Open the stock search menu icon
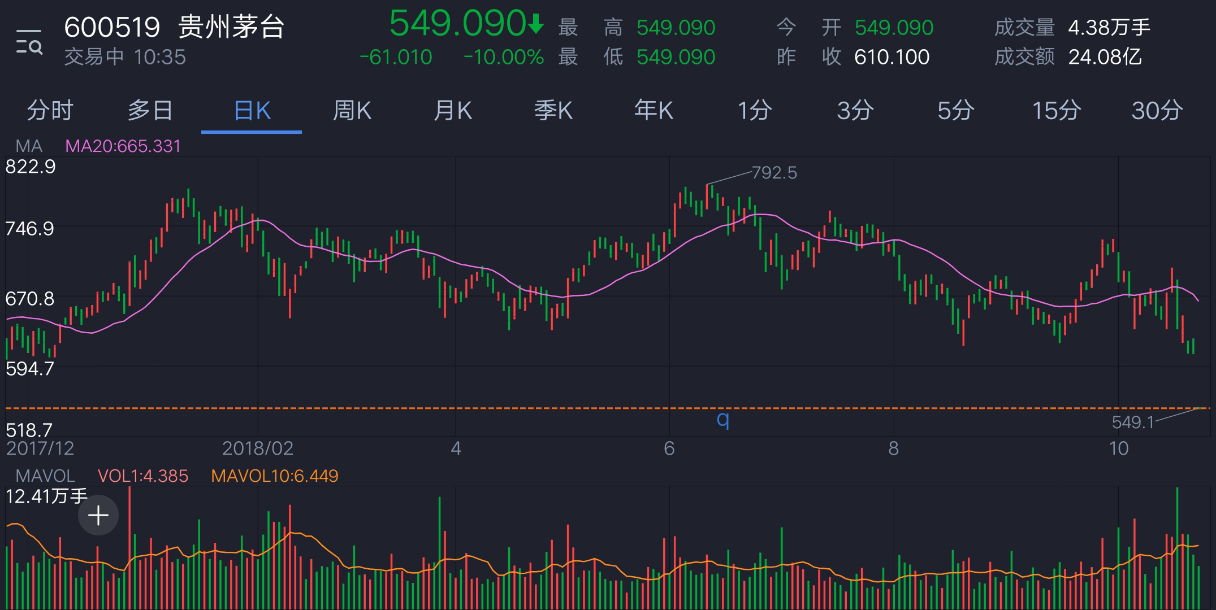 (29, 42)
